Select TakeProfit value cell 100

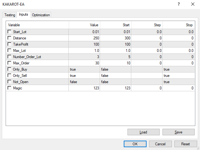pos(84,44)
